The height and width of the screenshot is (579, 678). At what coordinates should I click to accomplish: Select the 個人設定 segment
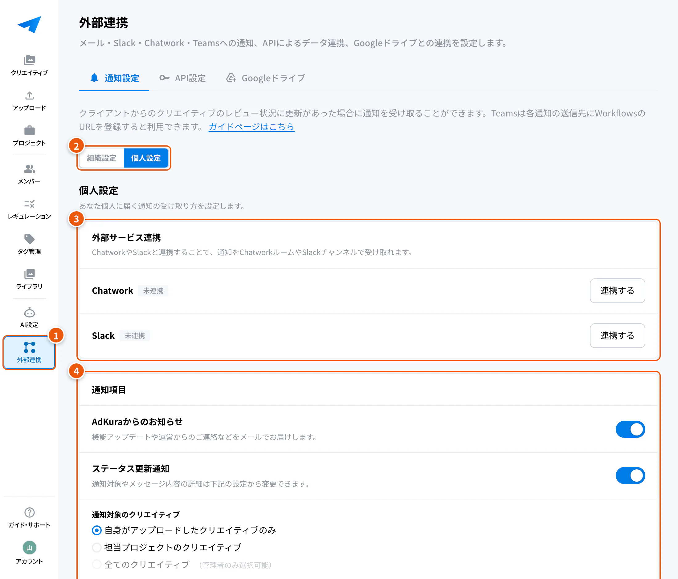coord(146,158)
